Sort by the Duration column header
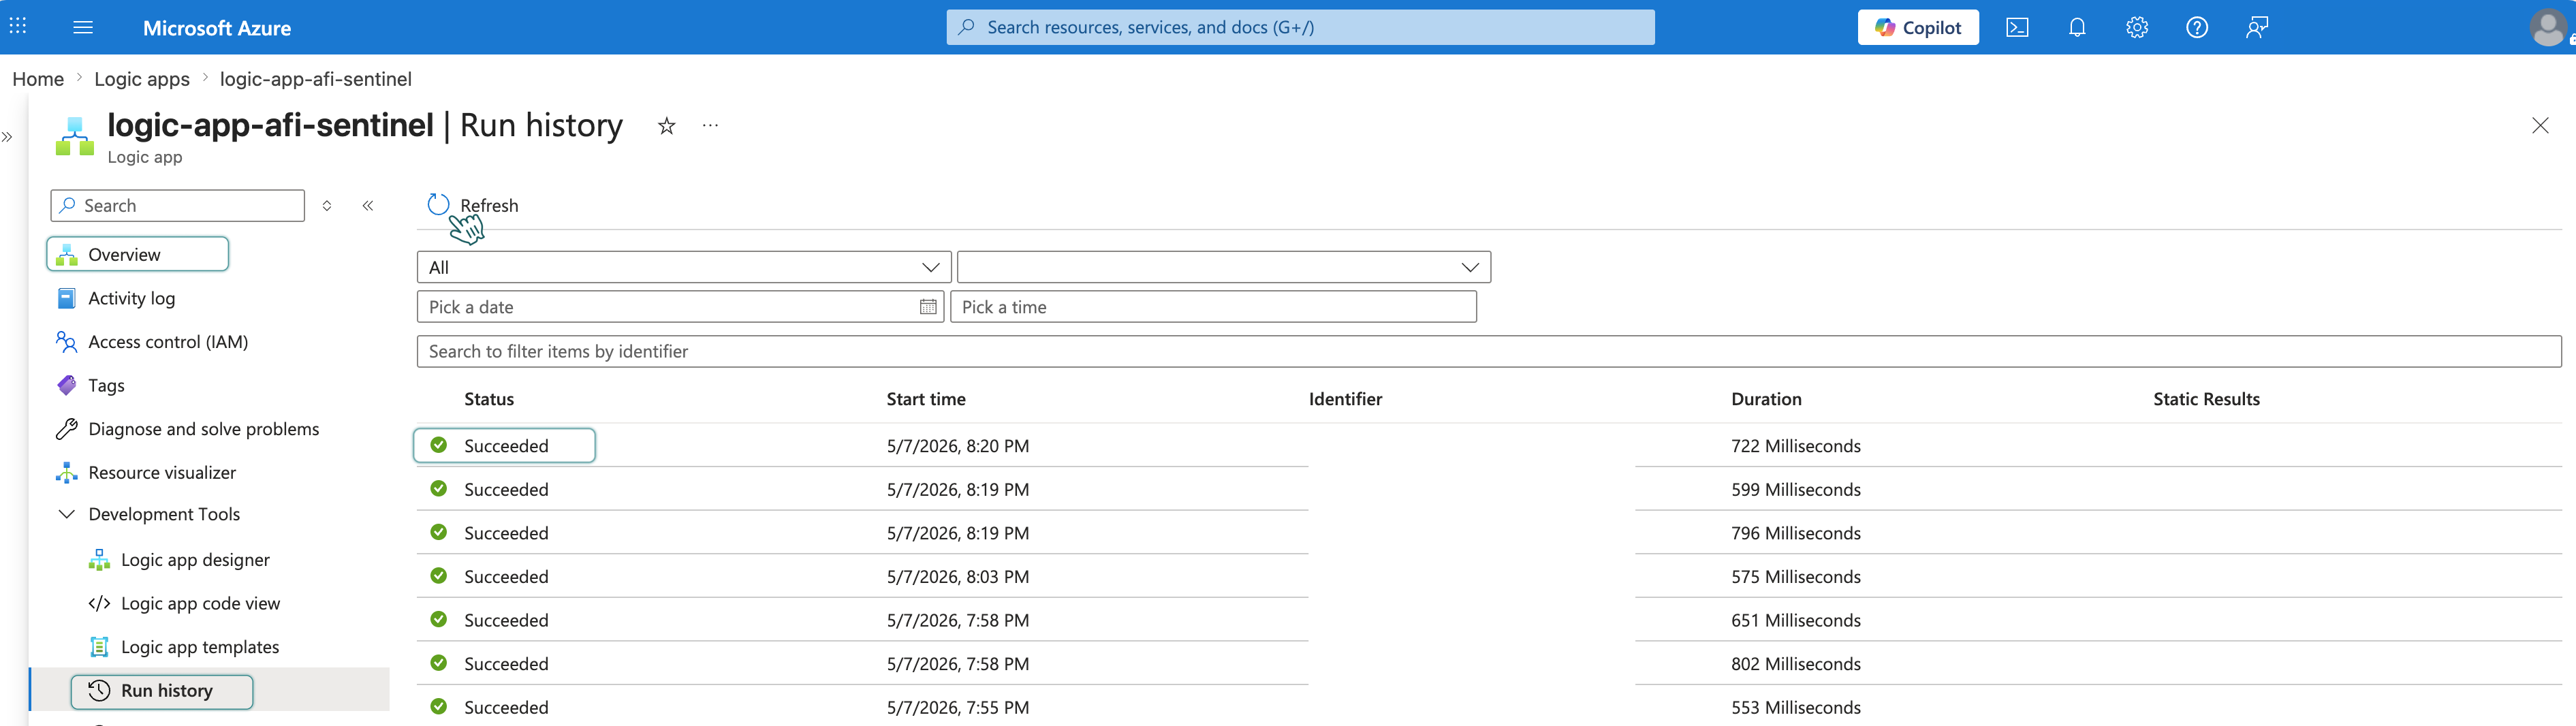 point(1766,399)
